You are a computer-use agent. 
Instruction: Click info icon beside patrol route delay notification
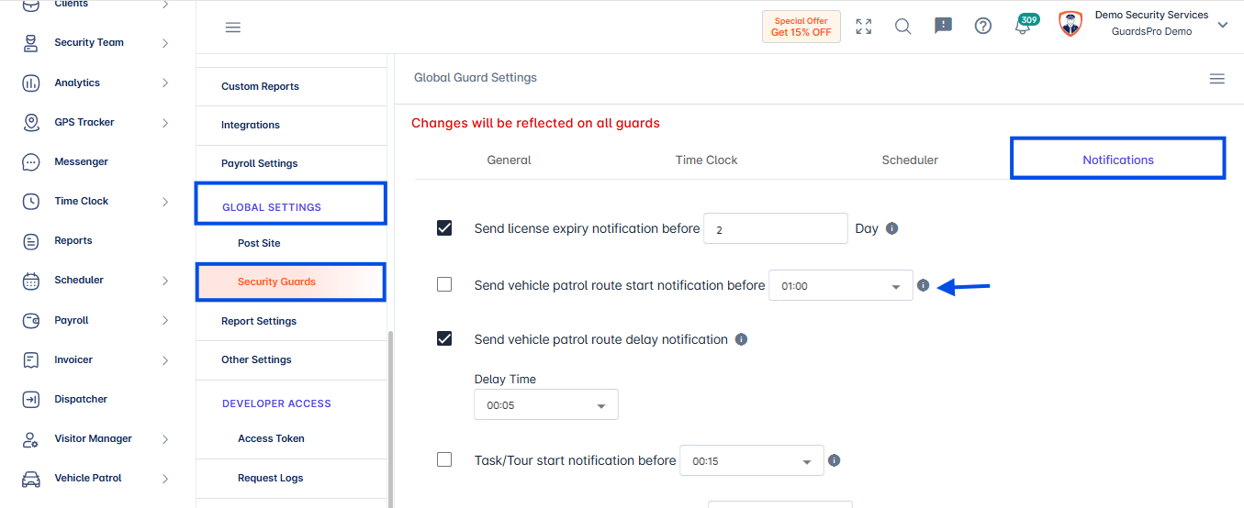pyautogui.click(x=741, y=339)
